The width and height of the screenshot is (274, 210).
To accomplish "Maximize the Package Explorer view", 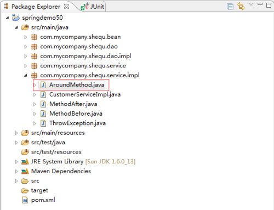I will pos(269,5).
